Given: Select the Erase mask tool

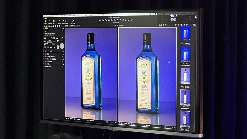Looking at the screenshot, I should [x=123, y=20].
